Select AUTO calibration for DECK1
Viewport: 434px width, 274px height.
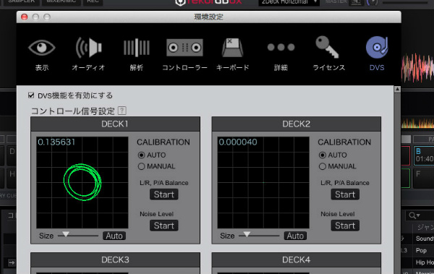point(142,155)
